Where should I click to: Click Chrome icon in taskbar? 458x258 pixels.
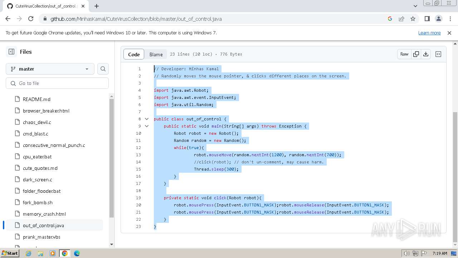(64, 253)
